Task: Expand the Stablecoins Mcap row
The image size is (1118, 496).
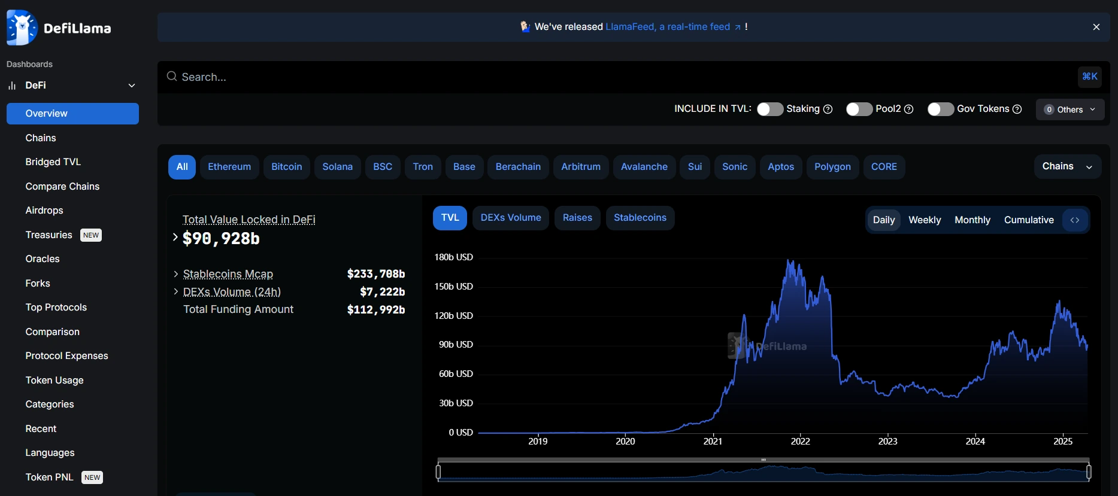Action: tap(175, 274)
